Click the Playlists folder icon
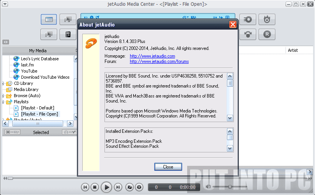Viewport: 315px width, 195px height. point(9,102)
